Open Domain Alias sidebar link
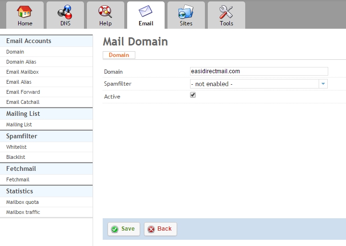The image size is (346, 246). (21, 62)
